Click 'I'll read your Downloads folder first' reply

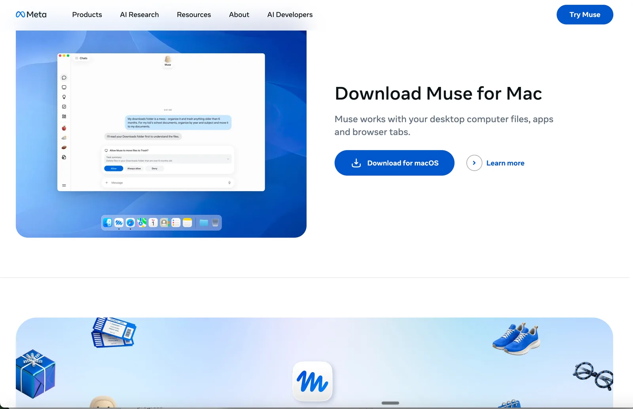143,136
